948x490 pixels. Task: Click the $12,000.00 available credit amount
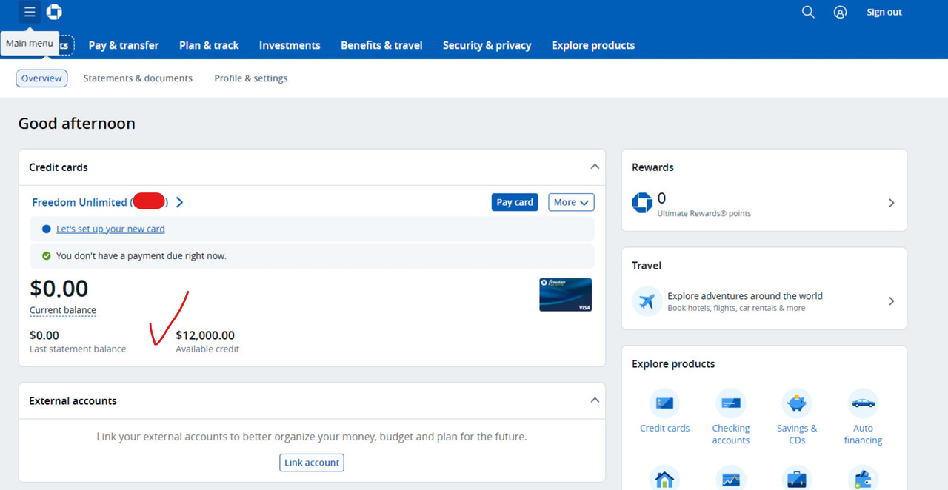[205, 335]
